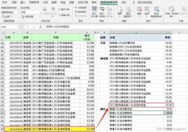The image size is (188, 132).
Task: Open the 审阅 ribbon tab
Action: click(63, 2)
